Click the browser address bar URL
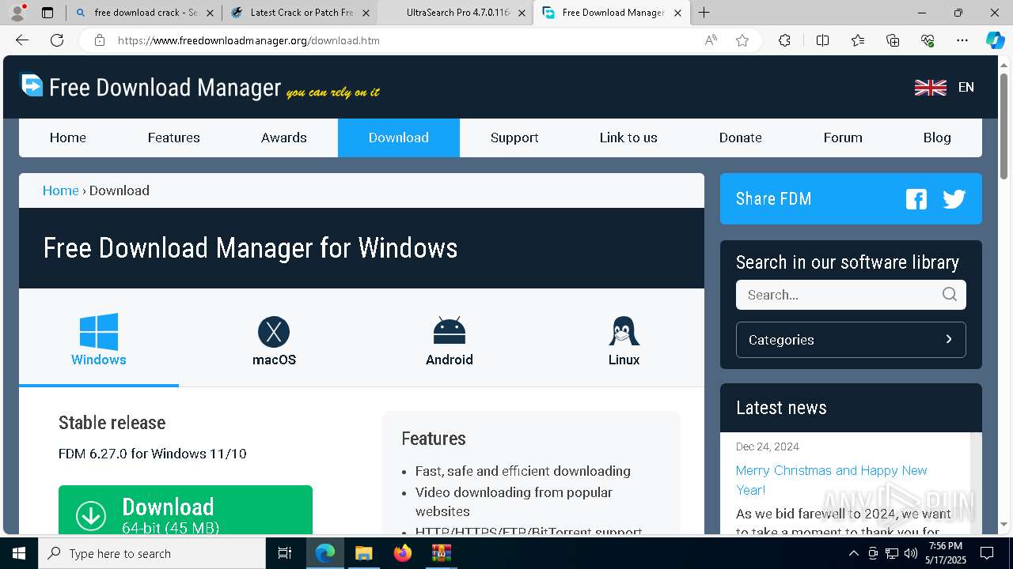1013x569 pixels. point(249,40)
